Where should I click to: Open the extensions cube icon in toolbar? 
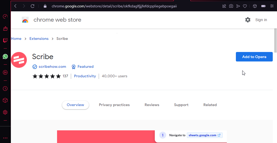click(255, 6)
